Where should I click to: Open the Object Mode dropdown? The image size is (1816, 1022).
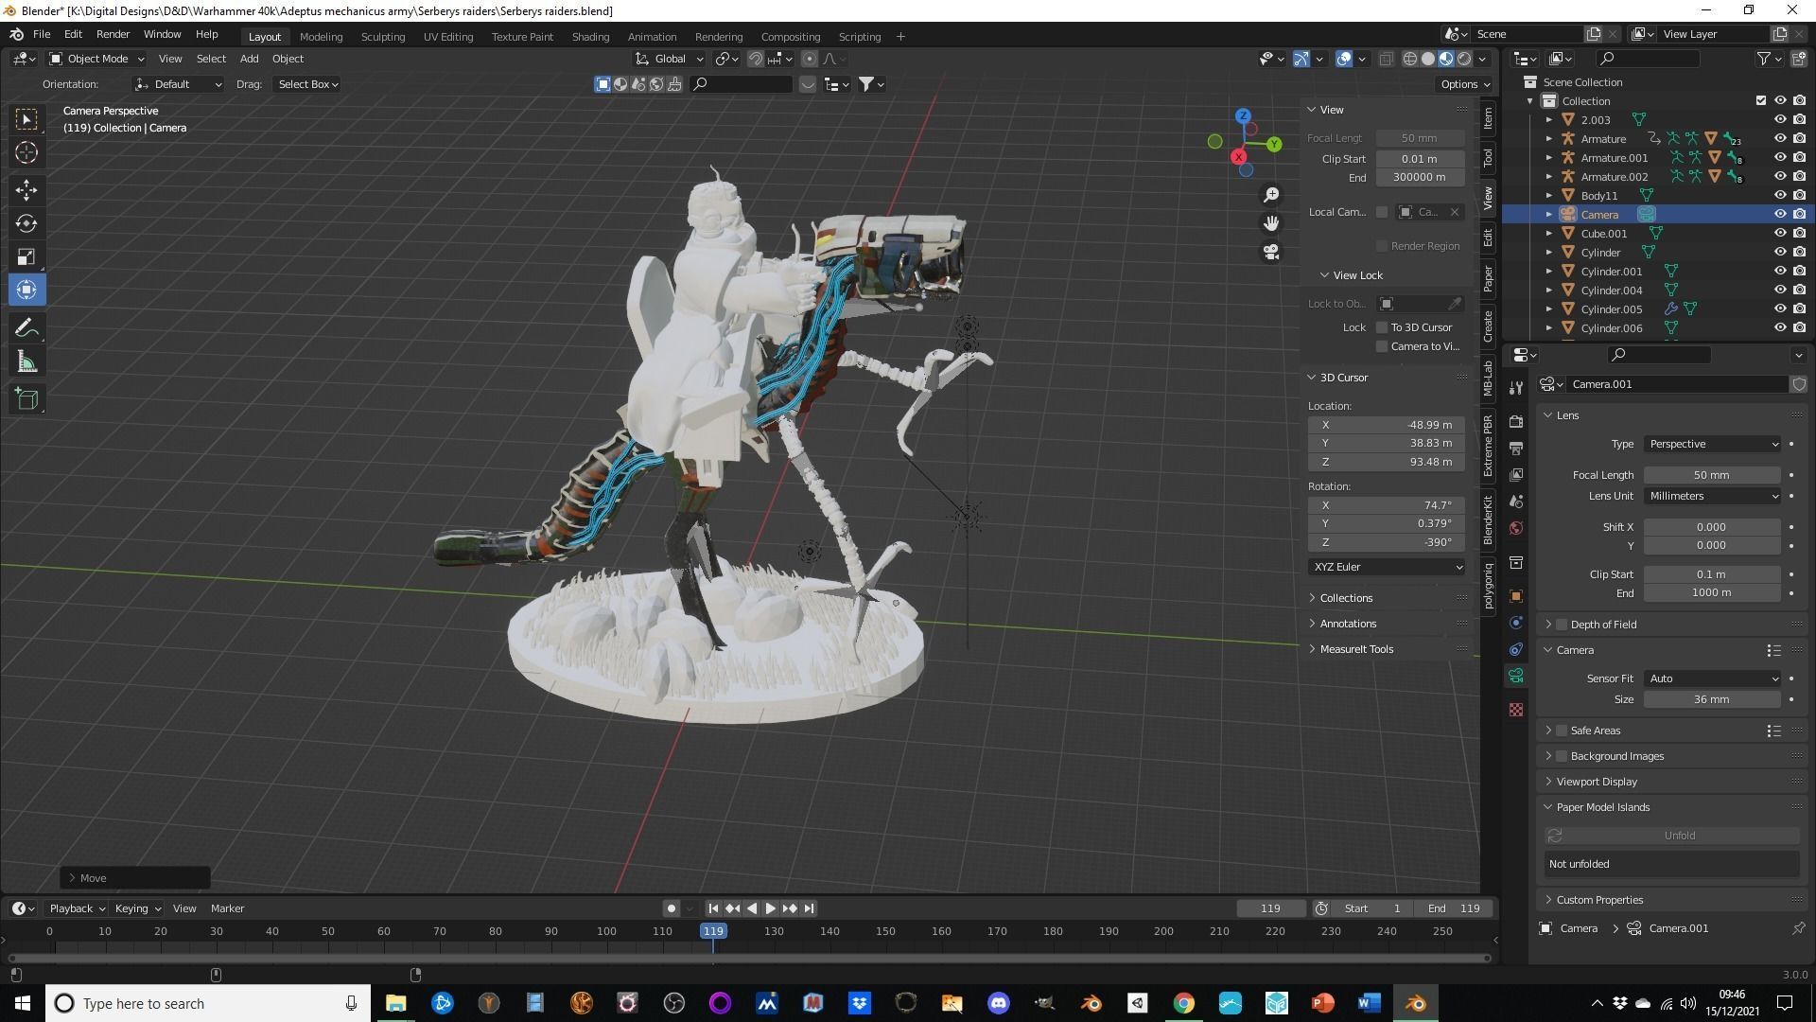tap(96, 59)
